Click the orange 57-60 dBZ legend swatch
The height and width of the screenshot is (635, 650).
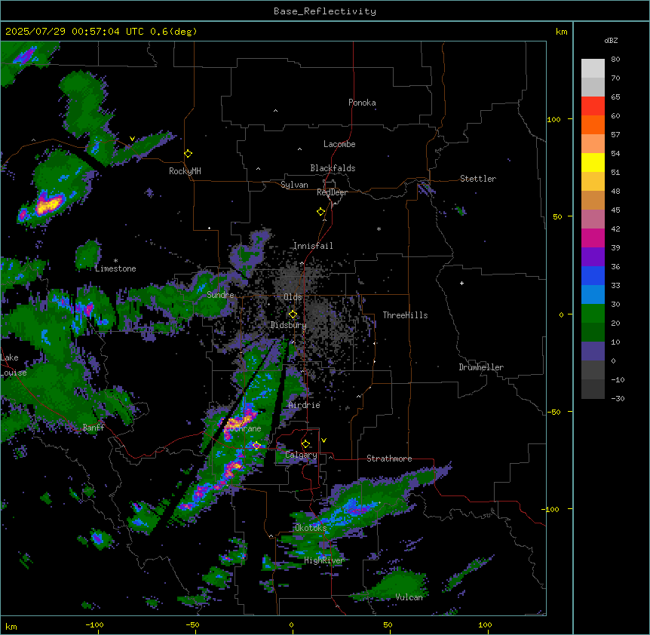tap(593, 124)
